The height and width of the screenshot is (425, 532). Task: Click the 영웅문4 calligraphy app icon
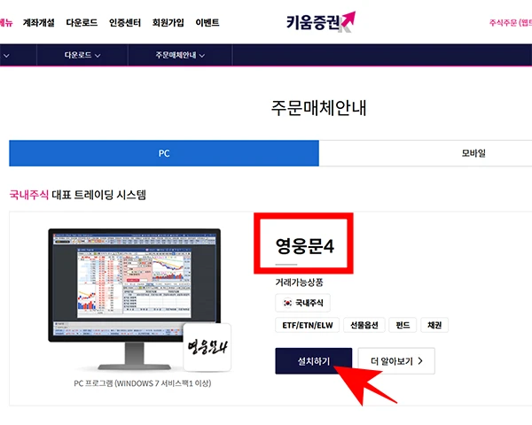[207, 347]
